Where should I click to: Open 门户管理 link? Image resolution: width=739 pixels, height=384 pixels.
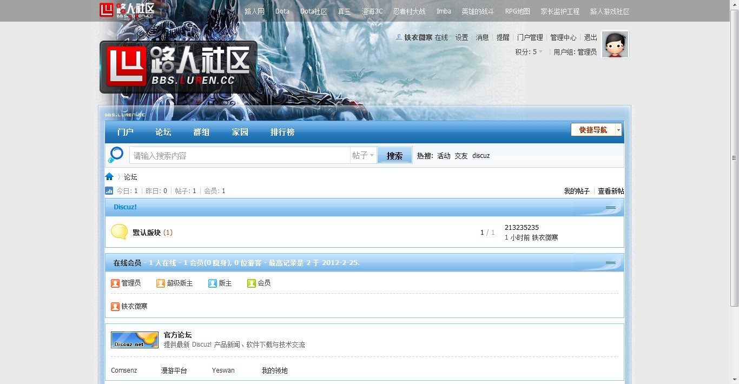[530, 37]
